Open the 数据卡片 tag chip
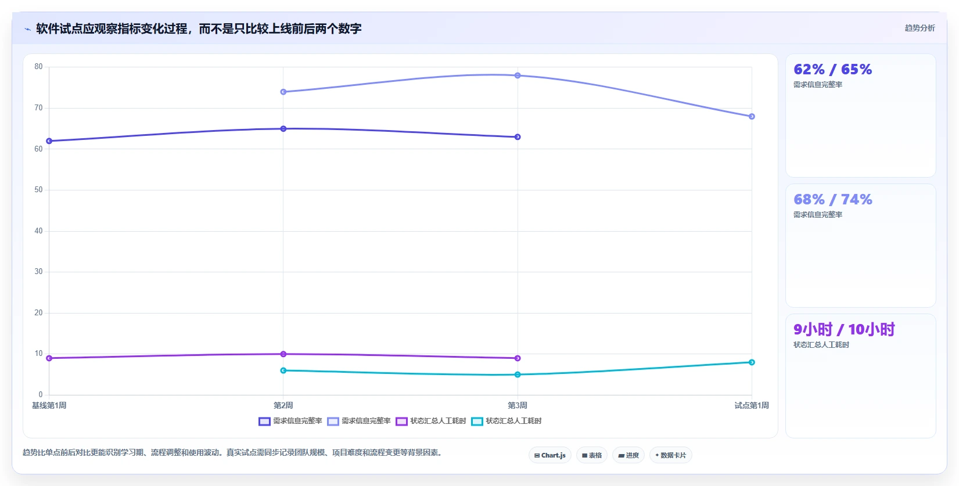959x486 pixels. 671,455
